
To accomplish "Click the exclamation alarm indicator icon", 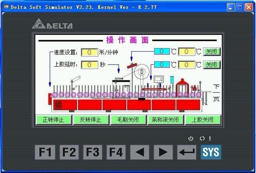I will [x=210, y=139].
